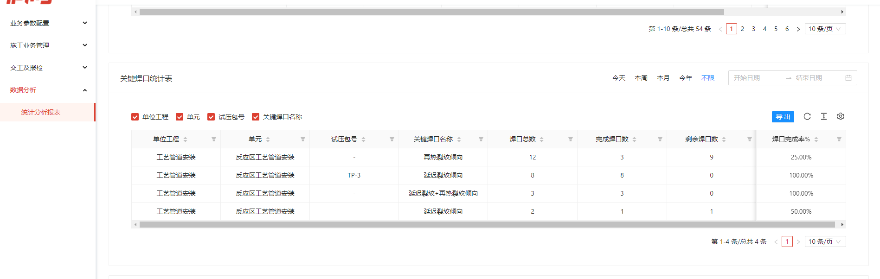Open filter for 试压包号 column
Screen dimensions: 880x279
392,139
